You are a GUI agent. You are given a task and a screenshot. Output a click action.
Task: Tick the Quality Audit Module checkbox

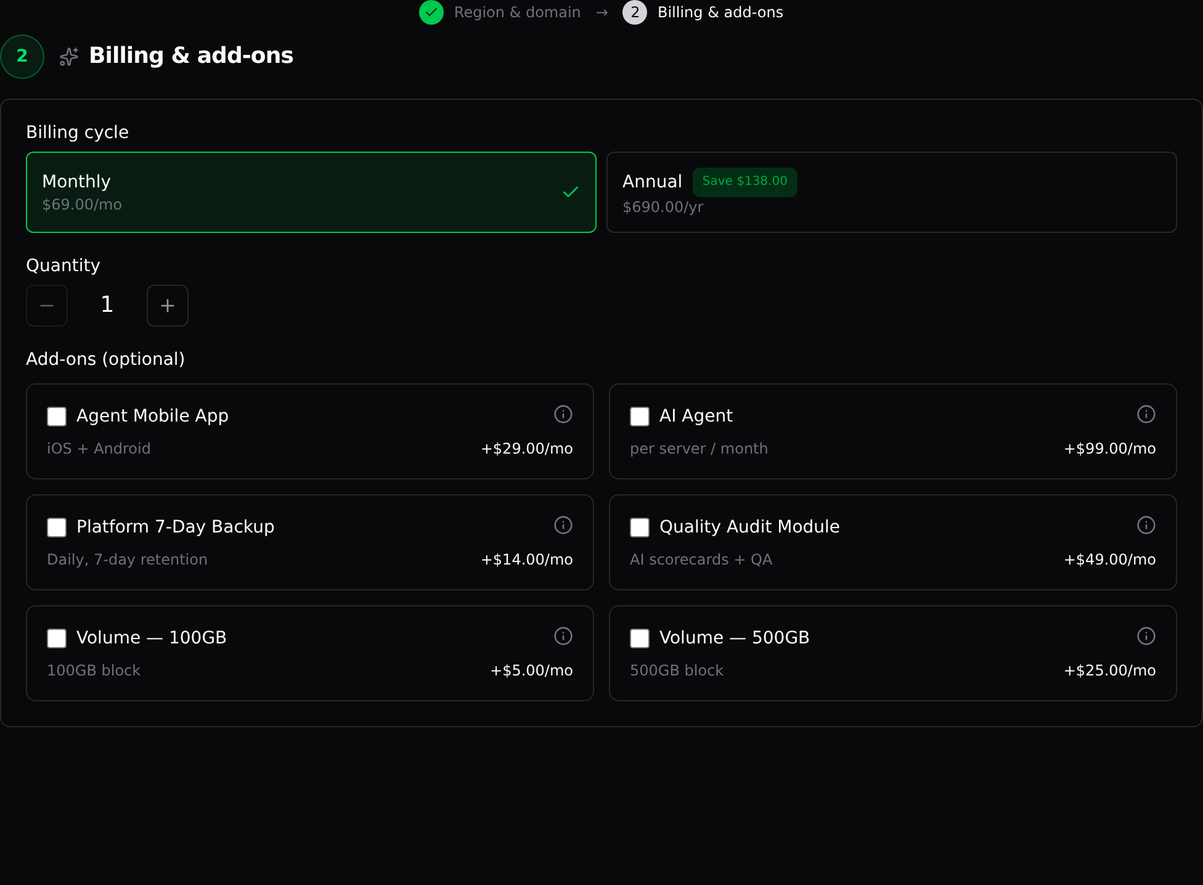tap(640, 528)
